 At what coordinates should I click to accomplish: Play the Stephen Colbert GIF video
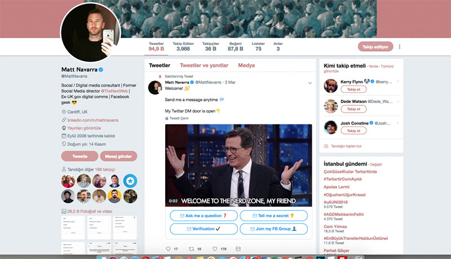238,166
